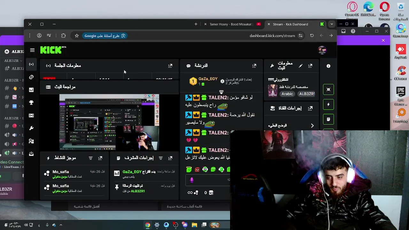Close the Tamer Hosny tab

[205, 24]
